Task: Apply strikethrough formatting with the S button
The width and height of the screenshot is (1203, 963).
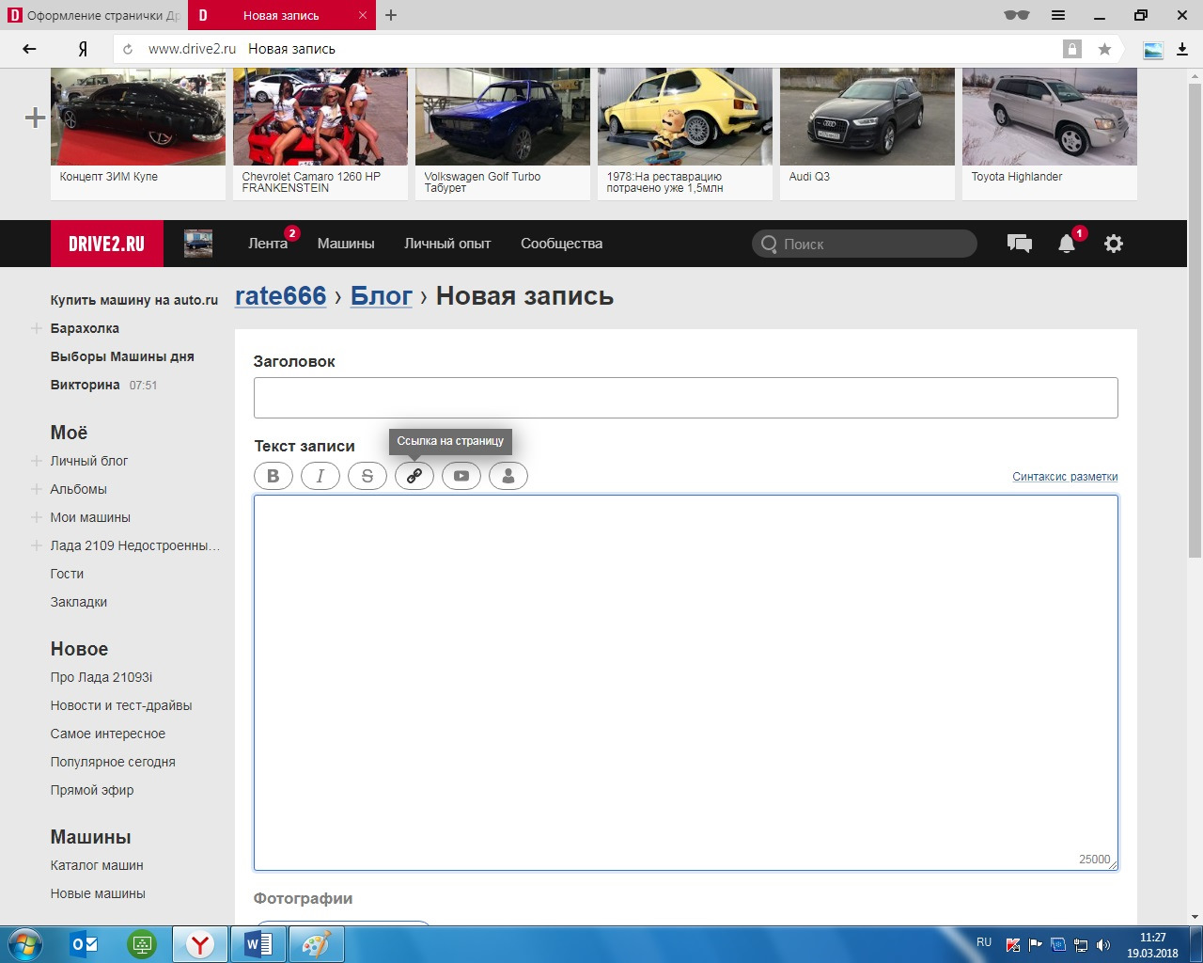Action: coord(367,476)
